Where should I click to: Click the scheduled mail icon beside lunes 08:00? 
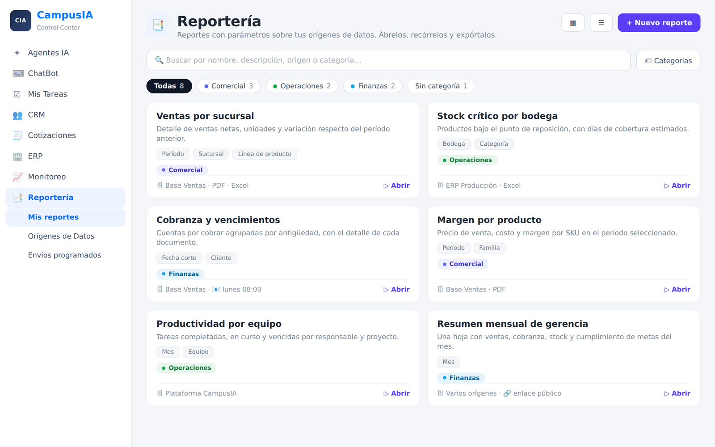pos(216,289)
